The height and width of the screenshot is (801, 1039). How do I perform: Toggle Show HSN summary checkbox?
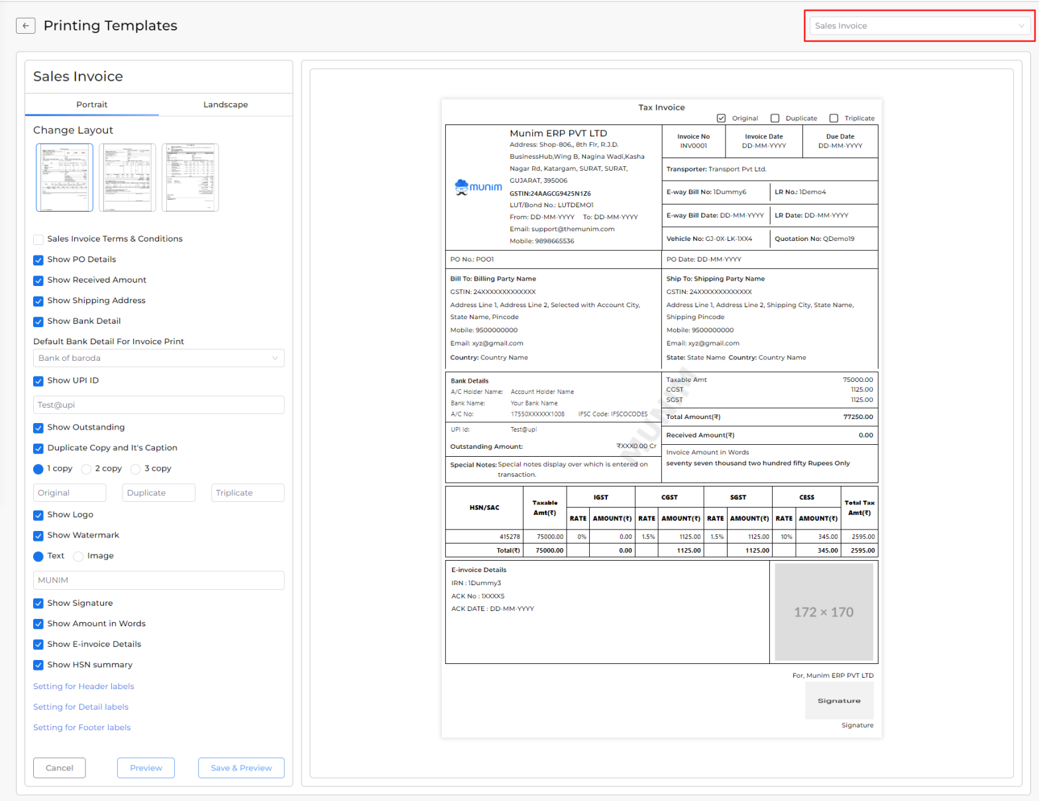(38, 665)
